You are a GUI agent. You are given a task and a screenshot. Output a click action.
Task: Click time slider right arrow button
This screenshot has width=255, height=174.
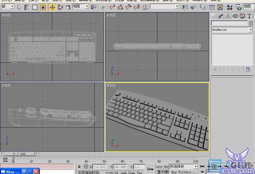[x=37, y=153]
